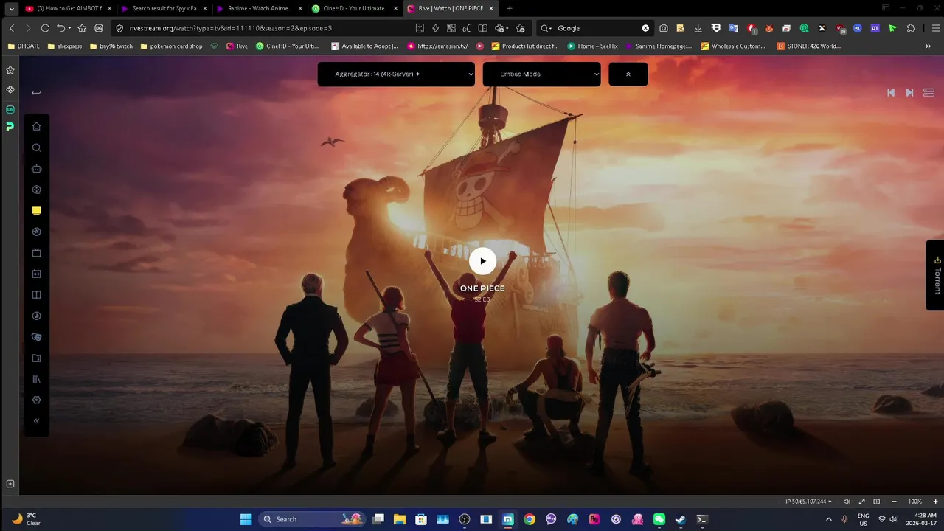Open Google Chrome from the taskbar

(x=530, y=519)
